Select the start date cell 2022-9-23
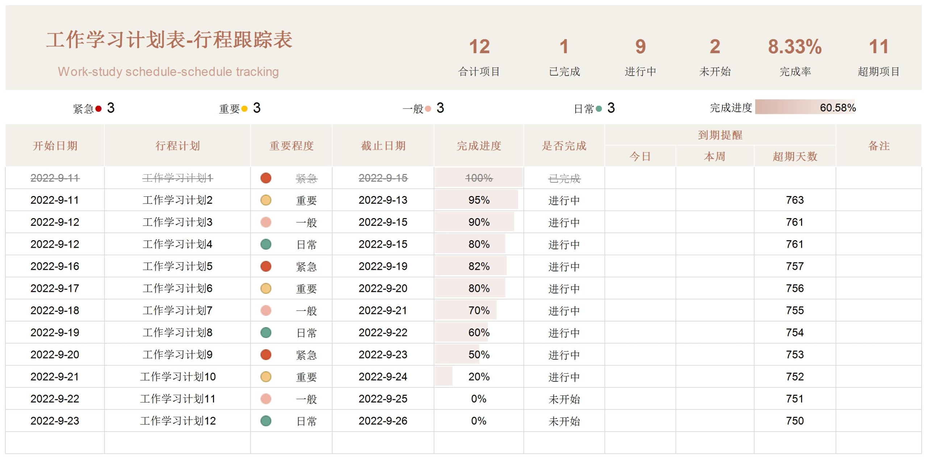This screenshot has height=459, width=927. [55, 421]
